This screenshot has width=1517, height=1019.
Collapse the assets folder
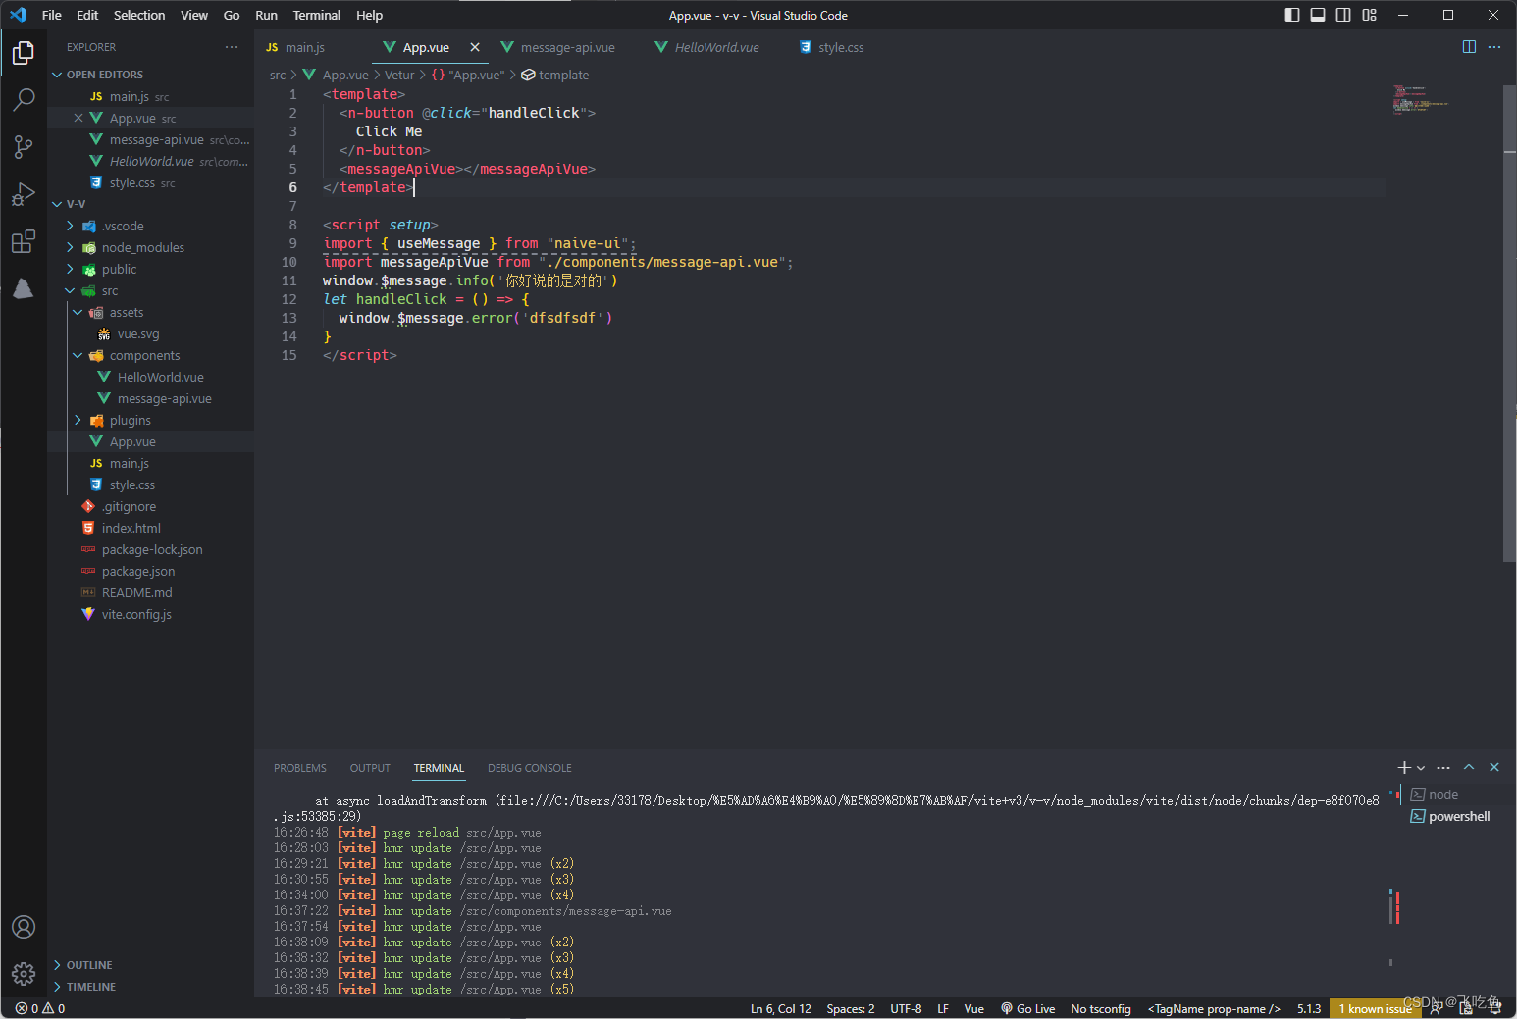[78, 312]
